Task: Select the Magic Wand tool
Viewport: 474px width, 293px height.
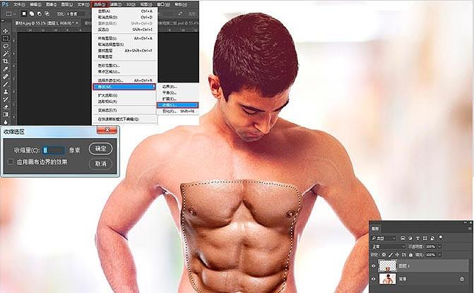Action: click(6, 54)
